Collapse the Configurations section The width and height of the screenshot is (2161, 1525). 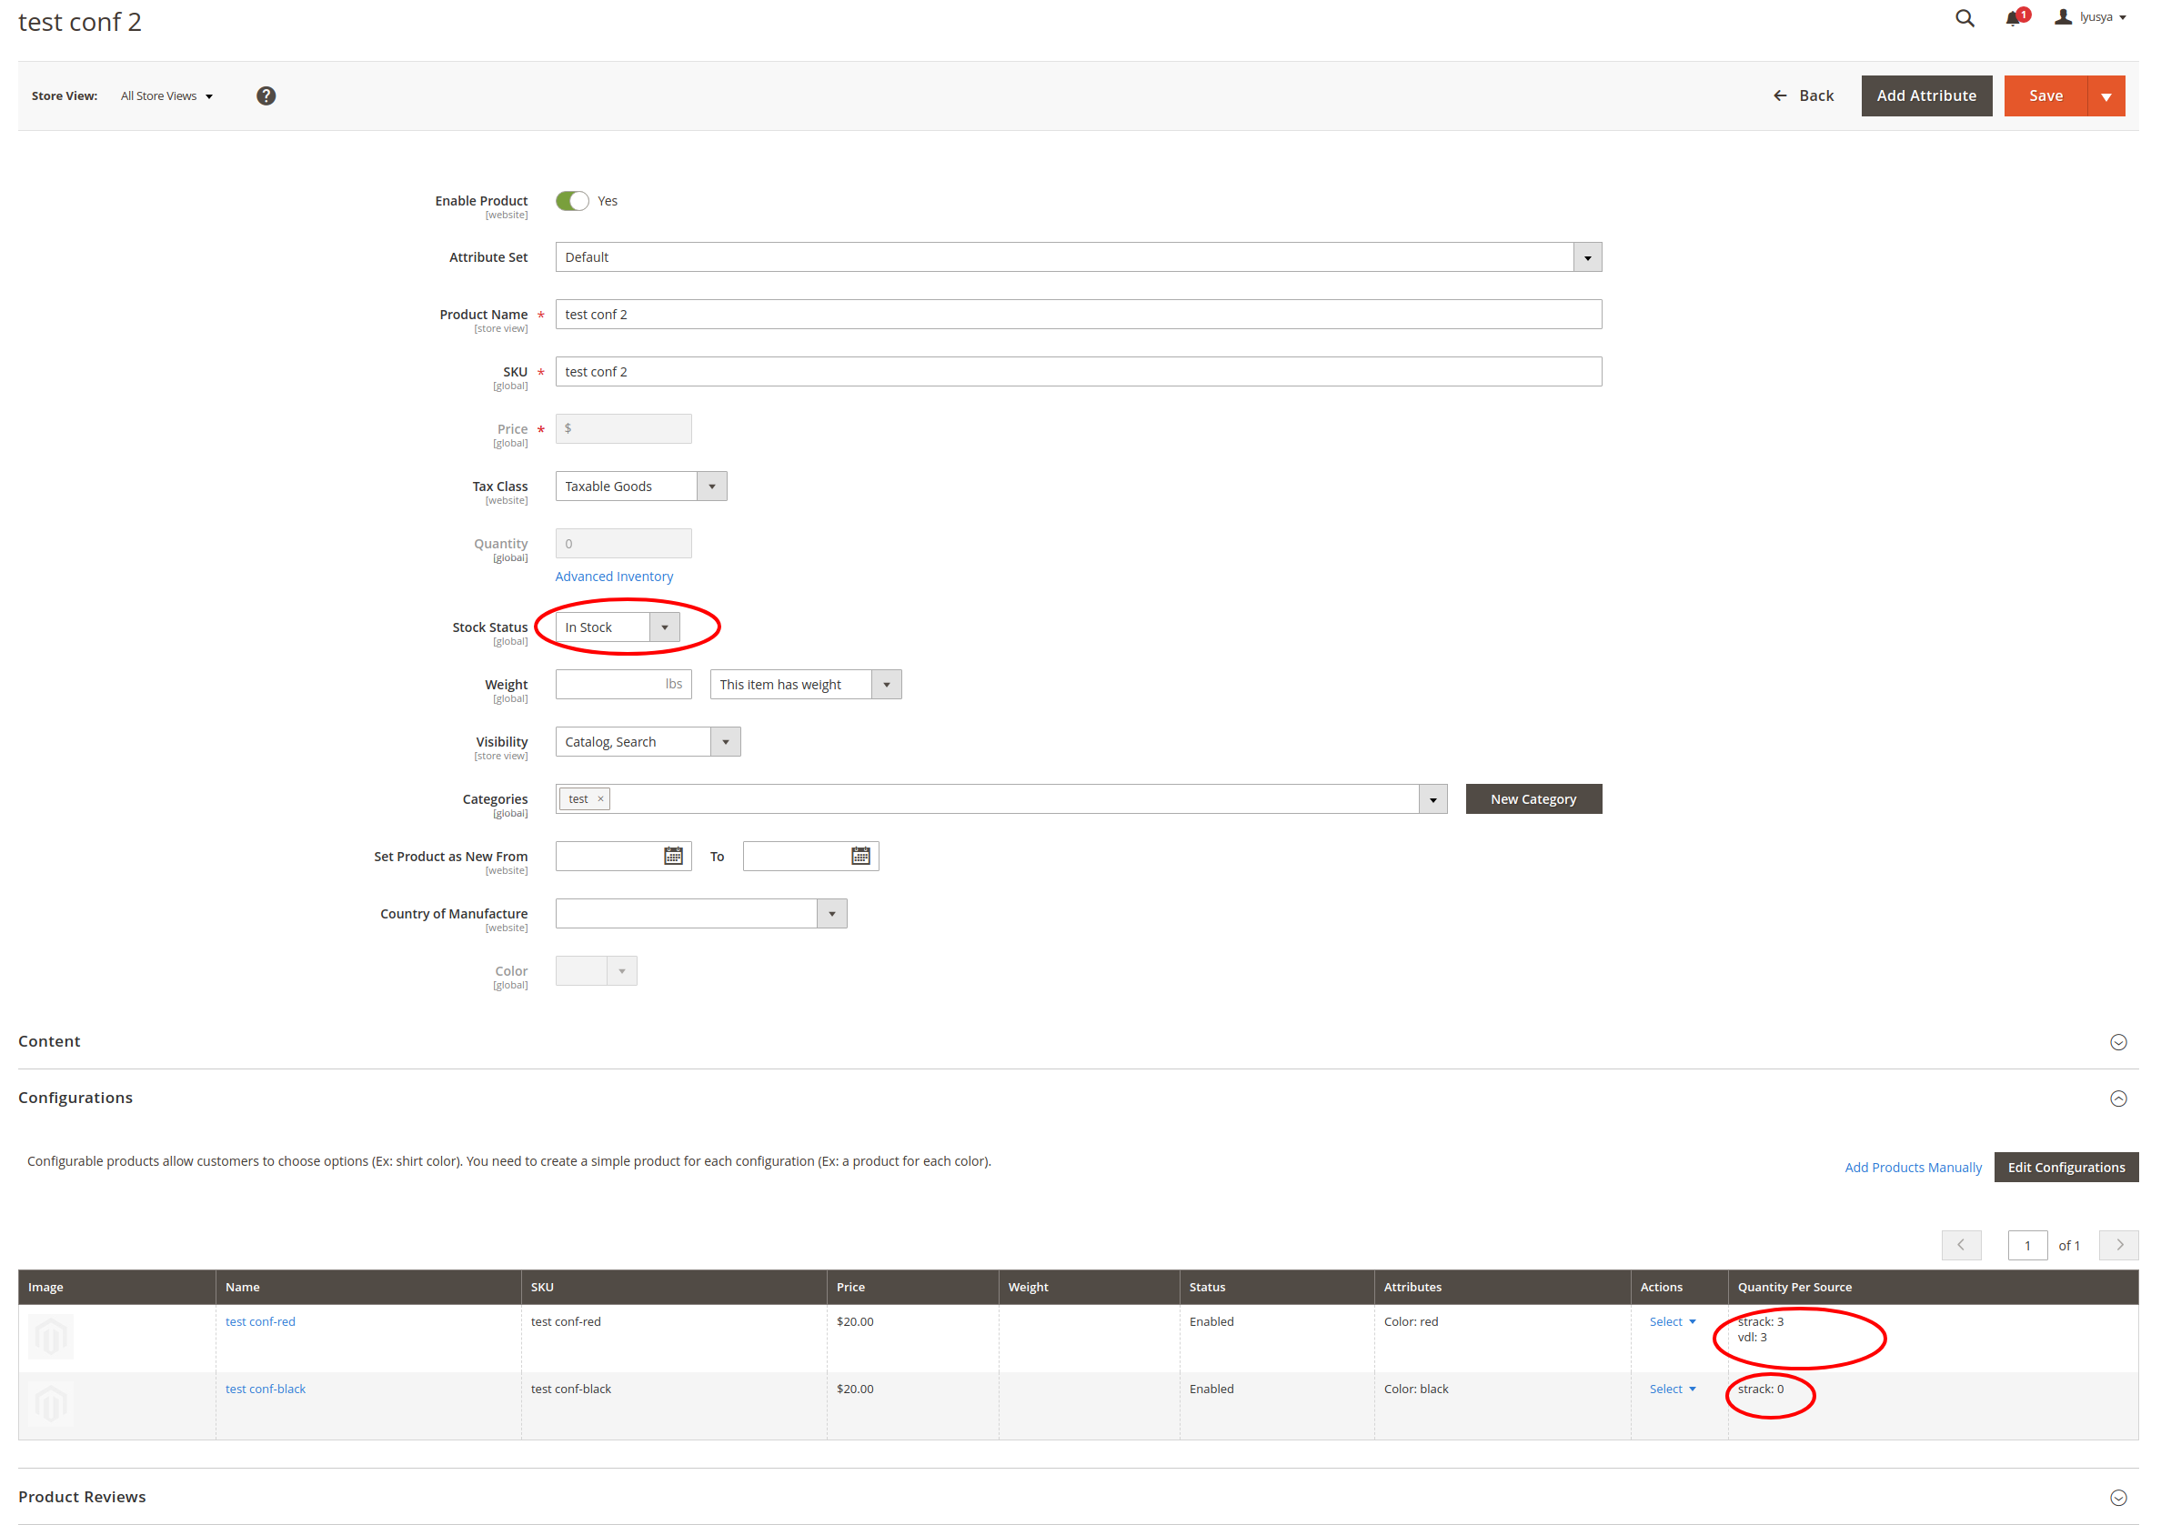(2118, 1098)
